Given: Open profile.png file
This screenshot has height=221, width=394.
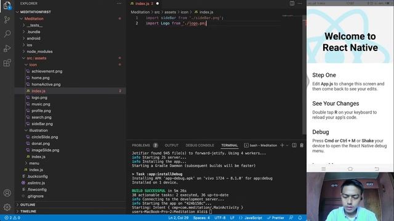Looking at the screenshot, I should point(41,110).
